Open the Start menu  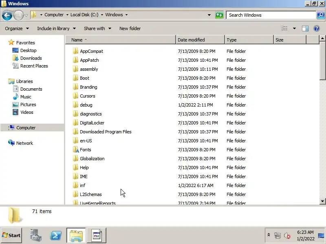[11, 235]
